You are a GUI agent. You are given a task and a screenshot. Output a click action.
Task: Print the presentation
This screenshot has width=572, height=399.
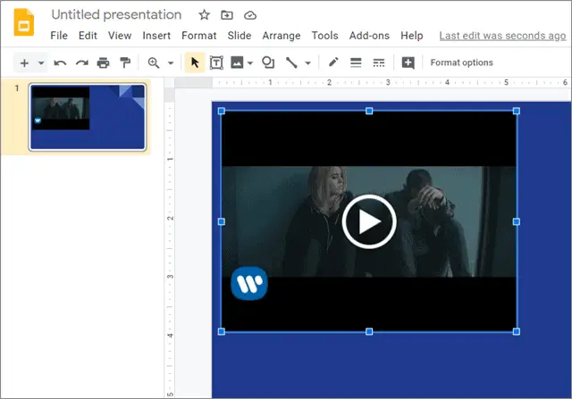[104, 63]
